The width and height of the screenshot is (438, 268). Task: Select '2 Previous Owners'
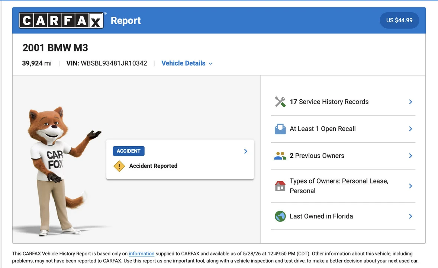click(317, 156)
